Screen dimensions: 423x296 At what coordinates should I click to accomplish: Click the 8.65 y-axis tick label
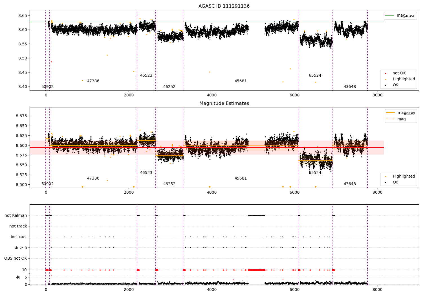23,16
